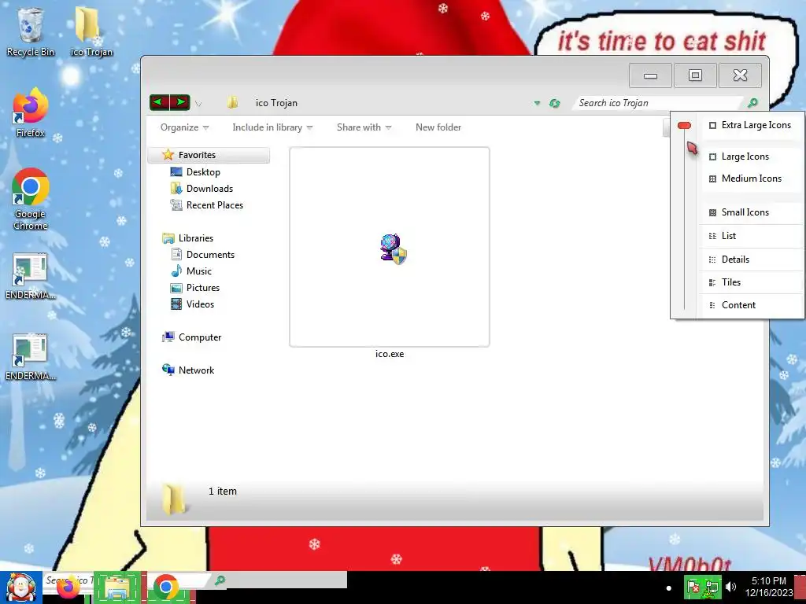Viewport: 806px width, 604px height.
Task: Open Recent Places in the Favorites list
Action: [207, 205]
